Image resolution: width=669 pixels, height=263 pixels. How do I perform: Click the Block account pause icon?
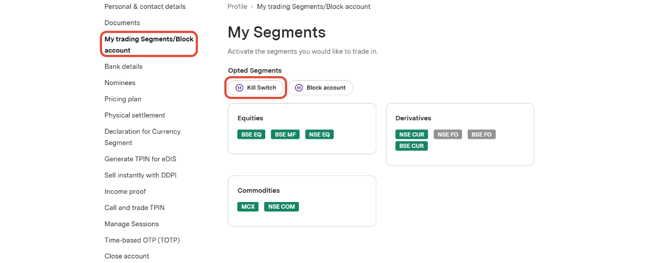[299, 88]
